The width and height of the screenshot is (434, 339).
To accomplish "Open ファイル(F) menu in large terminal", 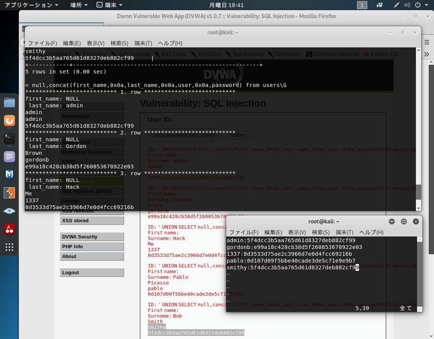I will [x=42, y=43].
